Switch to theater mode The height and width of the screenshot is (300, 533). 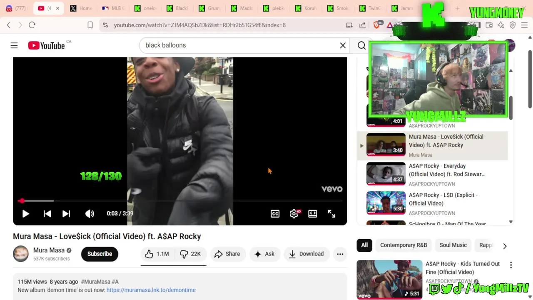point(313,214)
